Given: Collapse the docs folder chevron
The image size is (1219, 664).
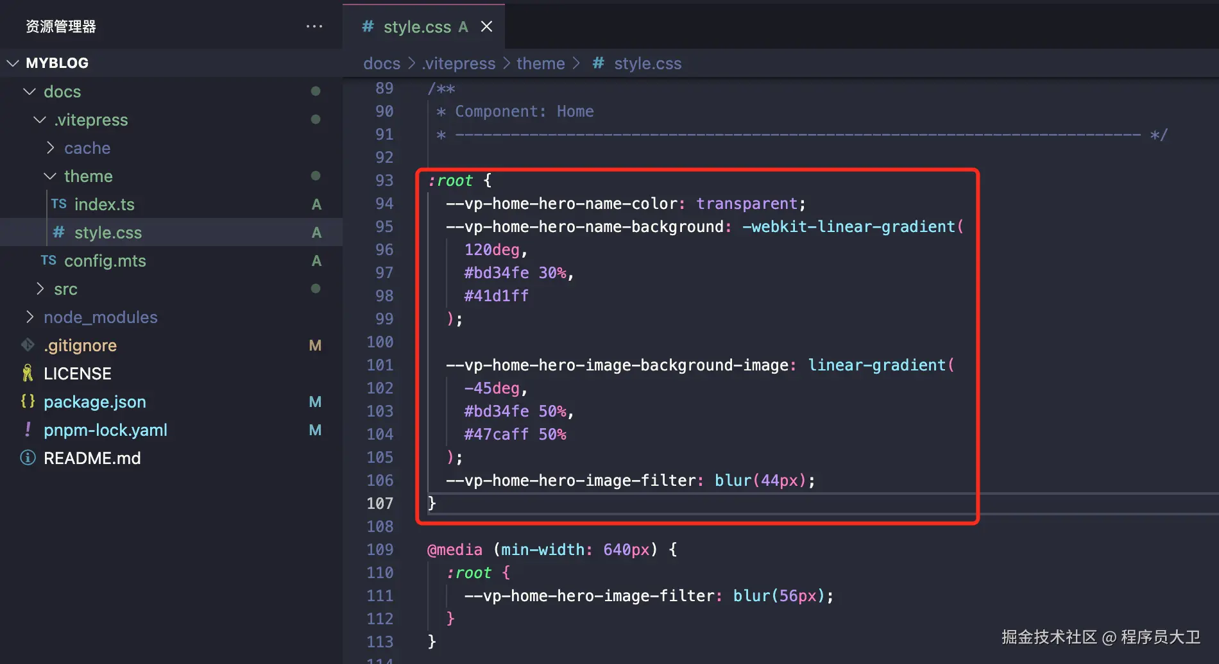Looking at the screenshot, I should point(30,91).
